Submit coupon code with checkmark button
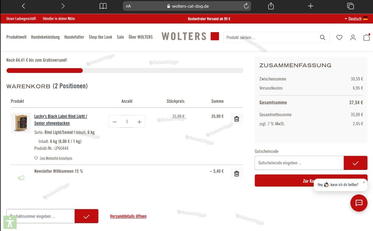Screen dimensions: 373x231 pyautogui.click(x=355, y=163)
